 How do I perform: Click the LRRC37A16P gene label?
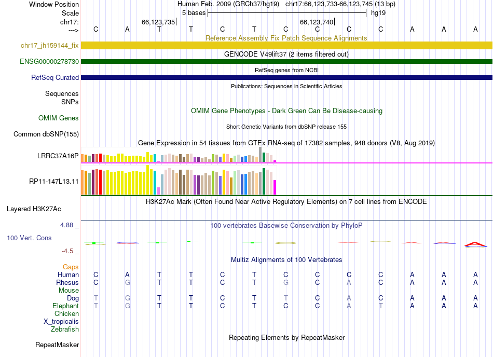(x=58, y=156)
